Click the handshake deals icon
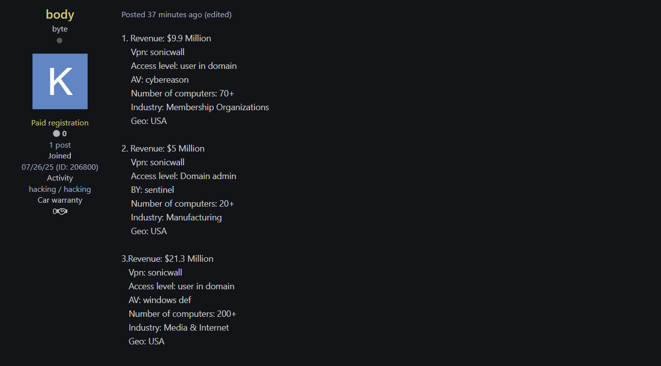 point(62,212)
